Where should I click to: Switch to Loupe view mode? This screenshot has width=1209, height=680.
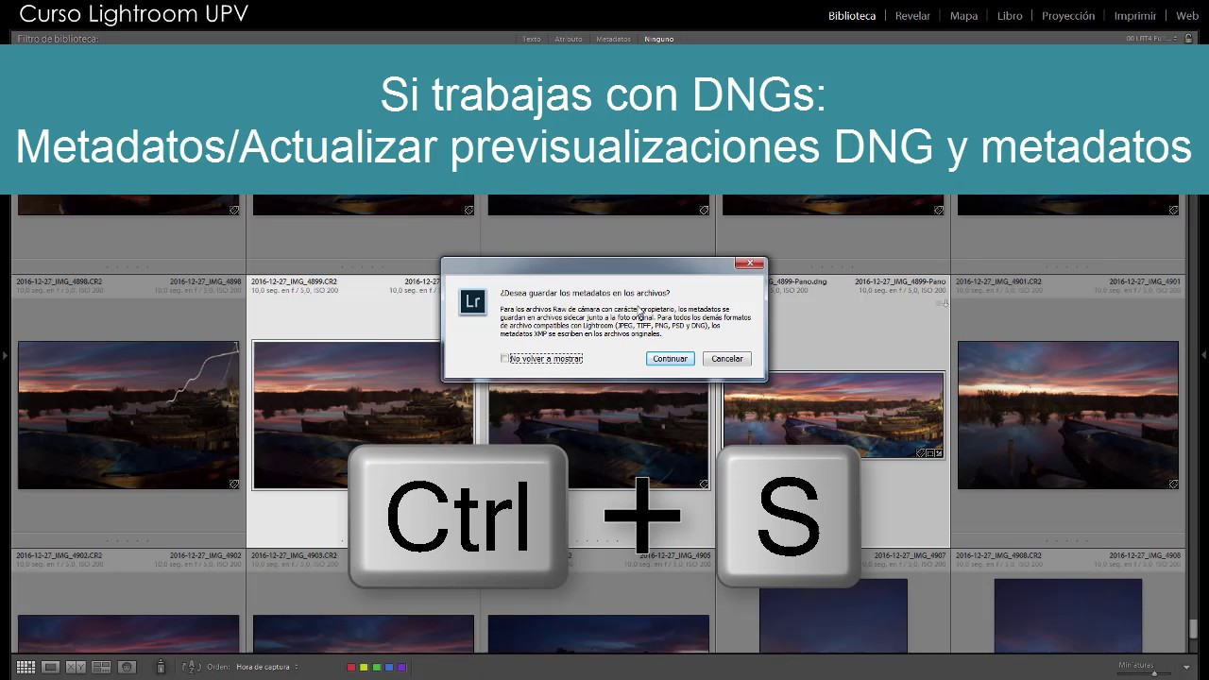[x=51, y=667]
